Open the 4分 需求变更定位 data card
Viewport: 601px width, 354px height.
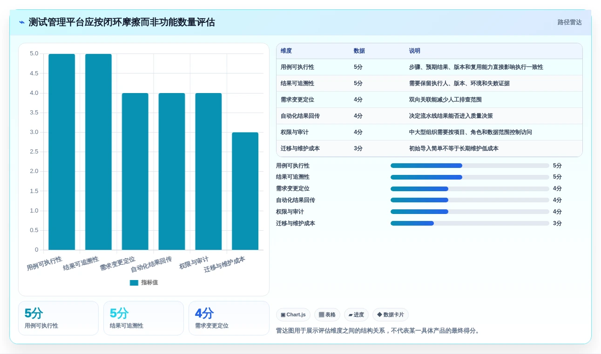229,318
